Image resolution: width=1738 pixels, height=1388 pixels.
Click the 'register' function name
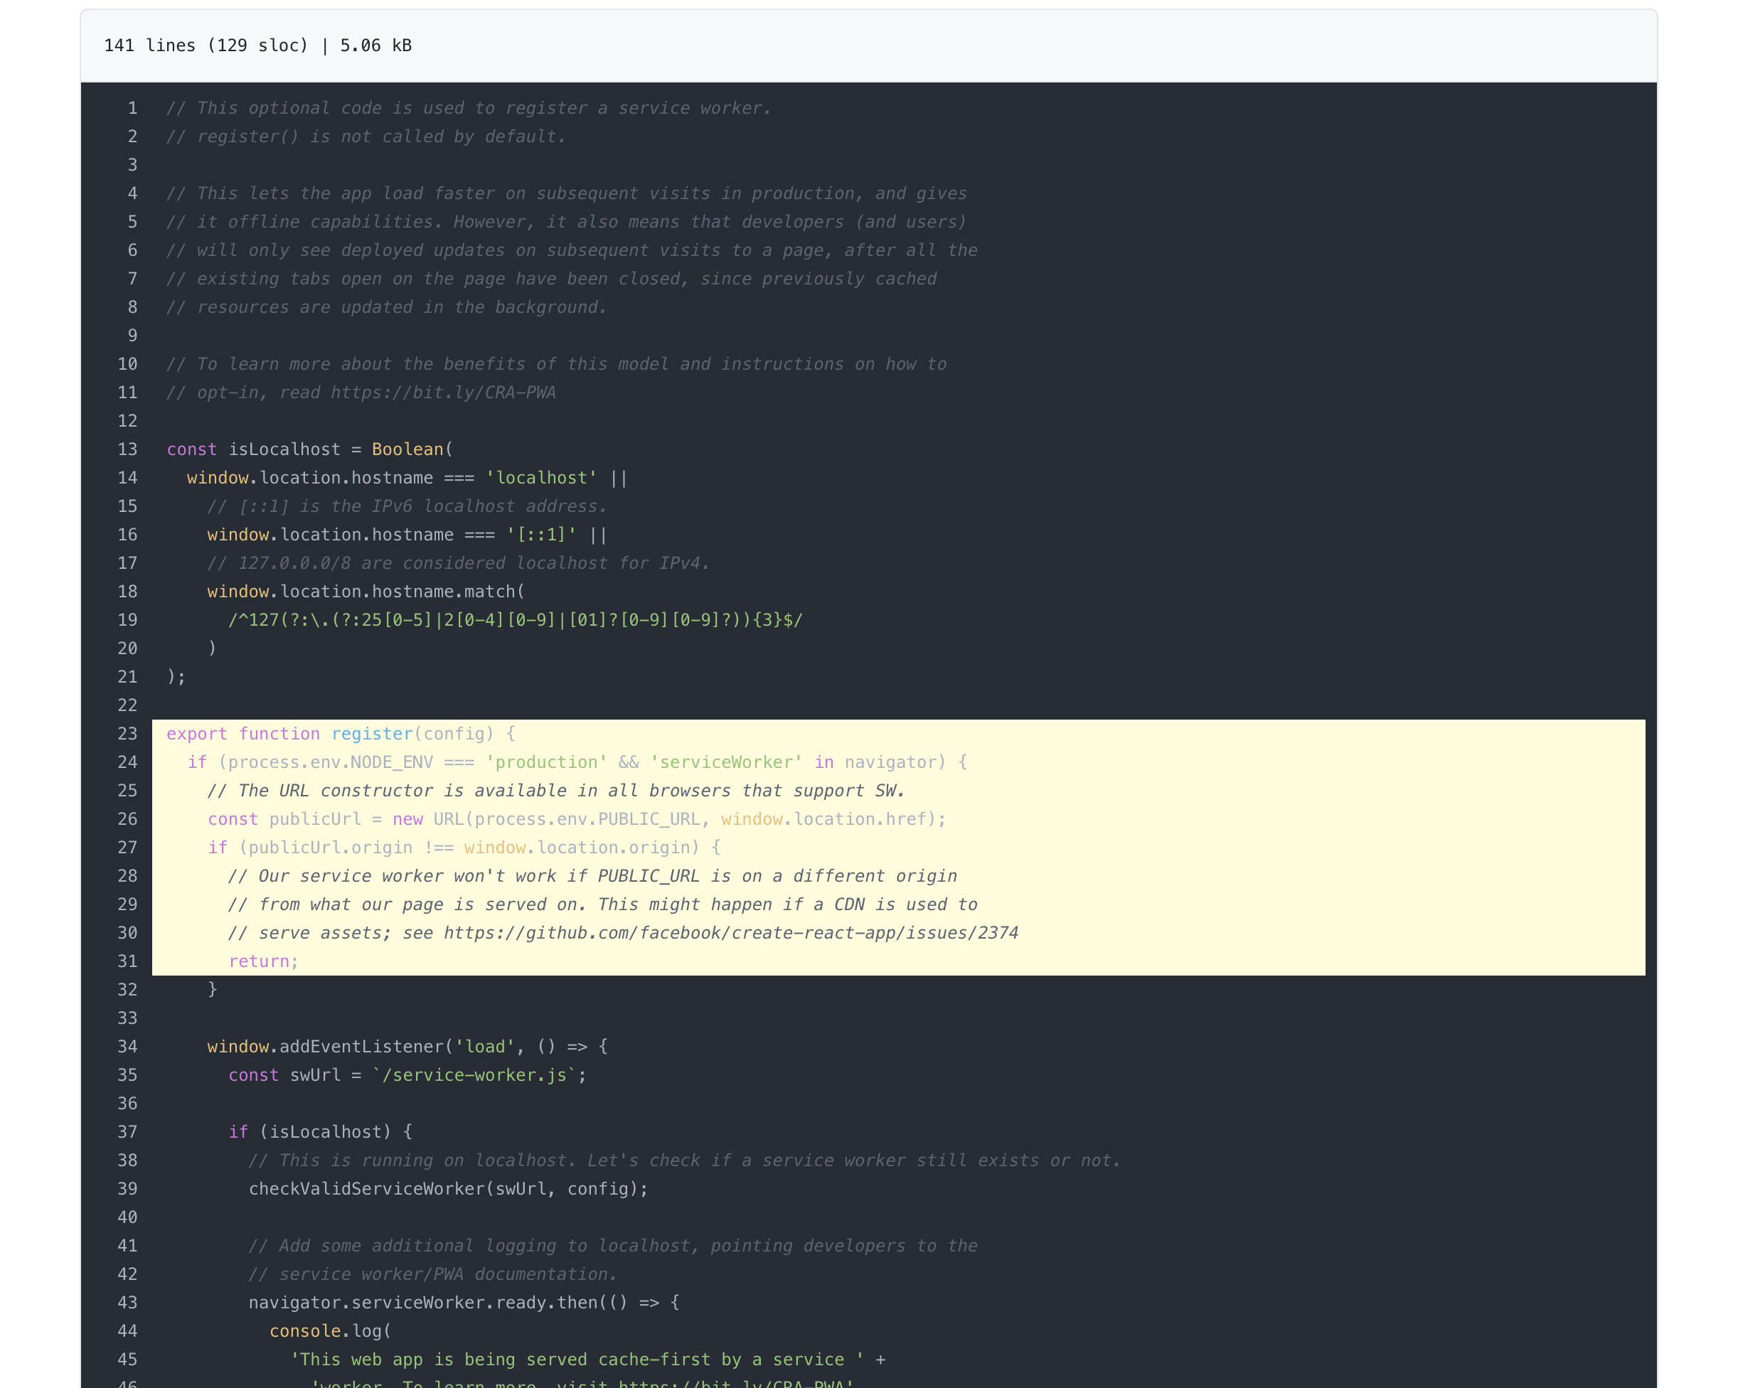[x=372, y=734]
